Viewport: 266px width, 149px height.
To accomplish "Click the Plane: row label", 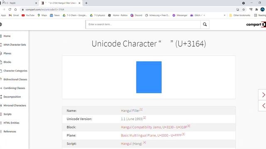I will click(x=71, y=135).
